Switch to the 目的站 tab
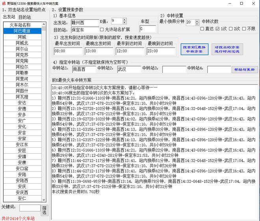 point(24,17)
